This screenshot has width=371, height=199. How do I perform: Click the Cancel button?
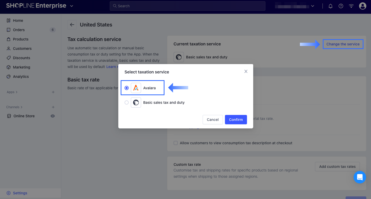[213, 120]
